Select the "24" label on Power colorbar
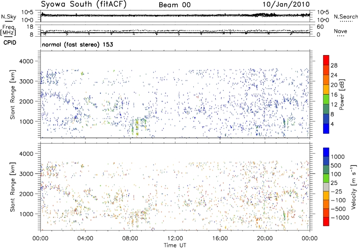Screen dimensions: 358x248 click(334, 75)
